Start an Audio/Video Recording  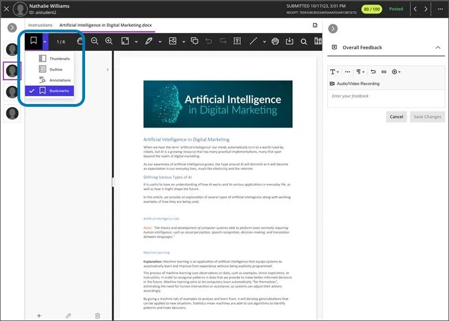pyautogui.click(x=355, y=84)
